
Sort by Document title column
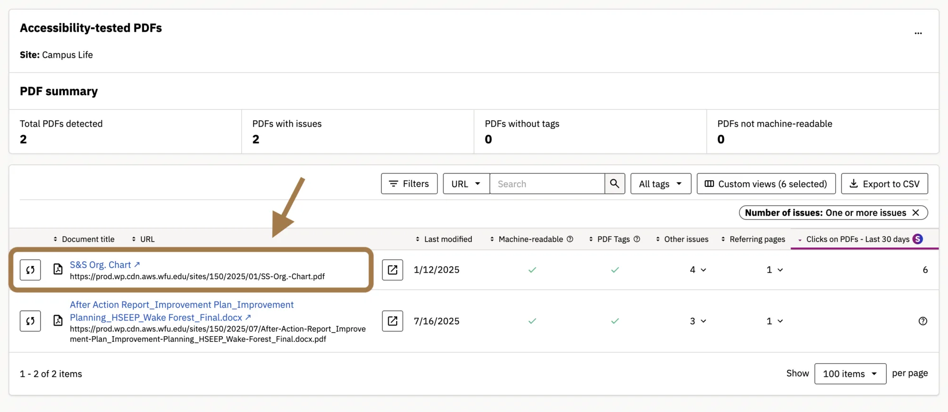[84, 239]
